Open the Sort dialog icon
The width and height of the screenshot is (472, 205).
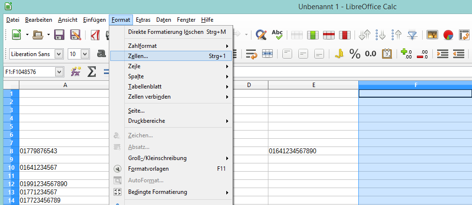pyautogui.click(x=365, y=35)
